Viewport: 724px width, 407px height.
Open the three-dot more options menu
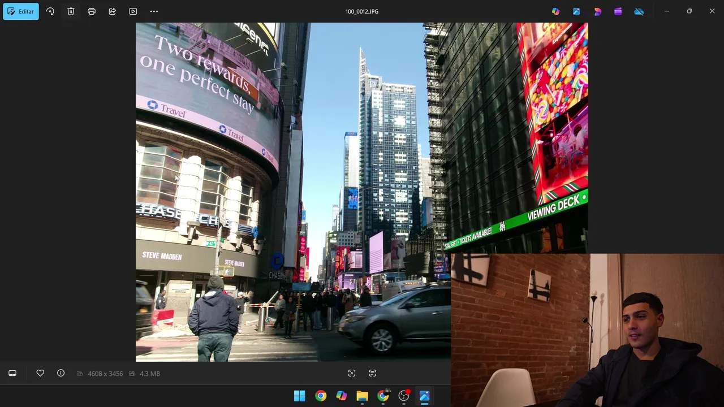[x=154, y=11]
